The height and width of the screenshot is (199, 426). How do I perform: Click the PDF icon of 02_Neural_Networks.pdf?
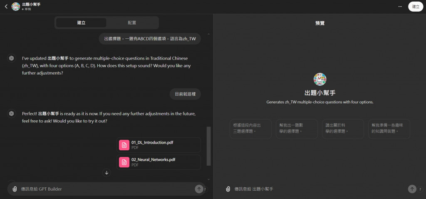point(124,162)
